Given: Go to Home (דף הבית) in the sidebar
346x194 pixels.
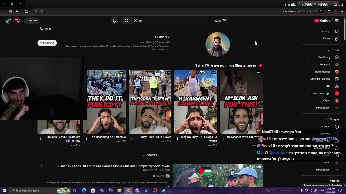Looking at the screenshot, I should pyautogui.click(x=330, y=32).
